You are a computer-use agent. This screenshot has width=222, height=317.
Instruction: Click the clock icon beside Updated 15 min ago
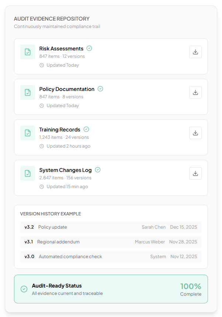click(x=42, y=187)
